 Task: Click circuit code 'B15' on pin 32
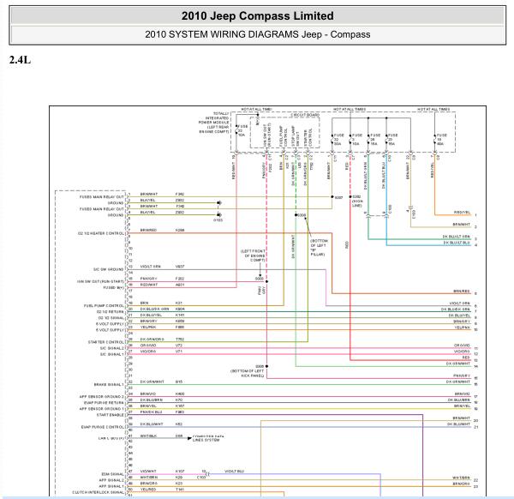(x=179, y=382)
